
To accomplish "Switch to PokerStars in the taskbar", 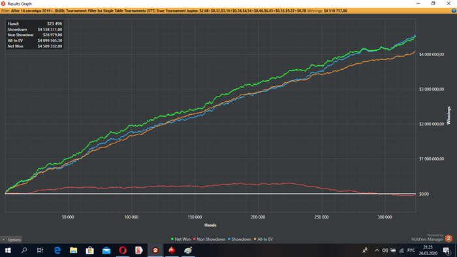I will [x=172, y=250].
